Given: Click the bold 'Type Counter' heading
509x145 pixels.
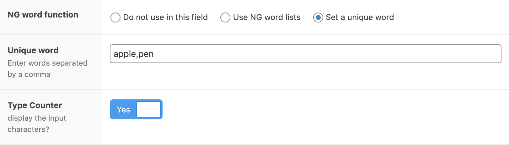Looking at the screenshot, I should (35, 105).
